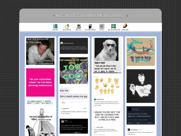The height and width of the screenshot is (136, 181).
Task: Open the 'Too Cool' image
Action: (x=74, y=71)
